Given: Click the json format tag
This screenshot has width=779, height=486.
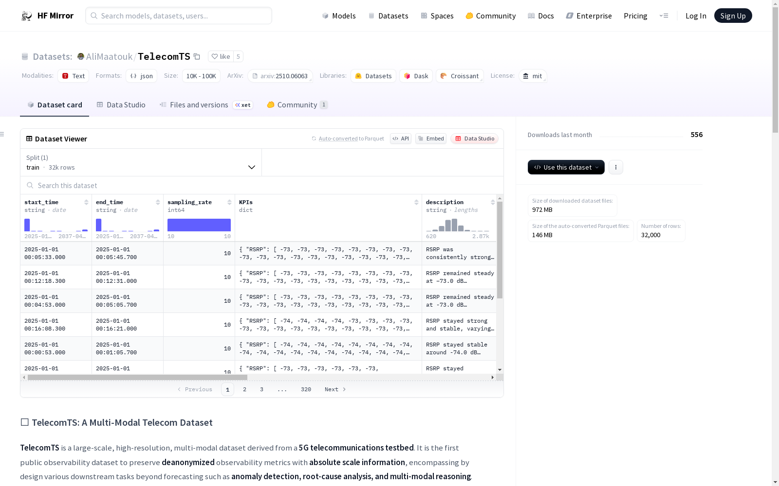Looking at the screenshot, I should click(x=142, y=76).
